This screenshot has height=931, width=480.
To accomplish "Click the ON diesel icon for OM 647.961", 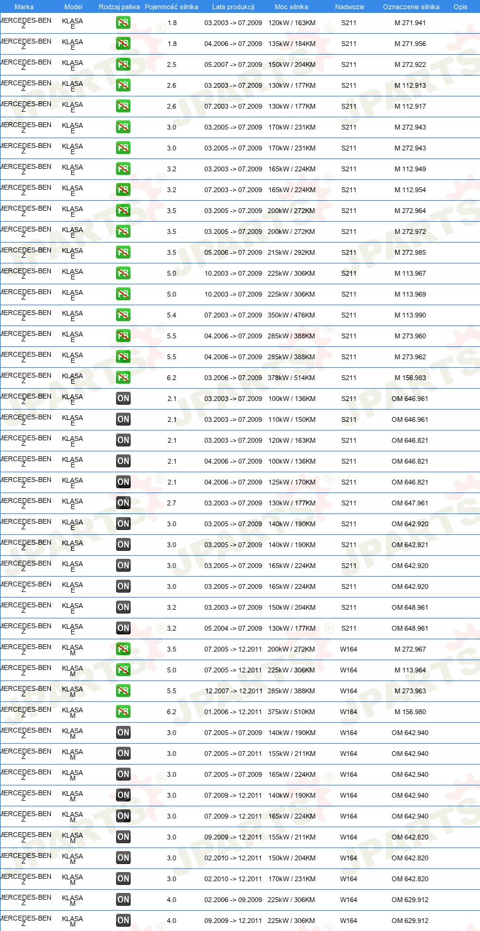I will pos(123,503).
